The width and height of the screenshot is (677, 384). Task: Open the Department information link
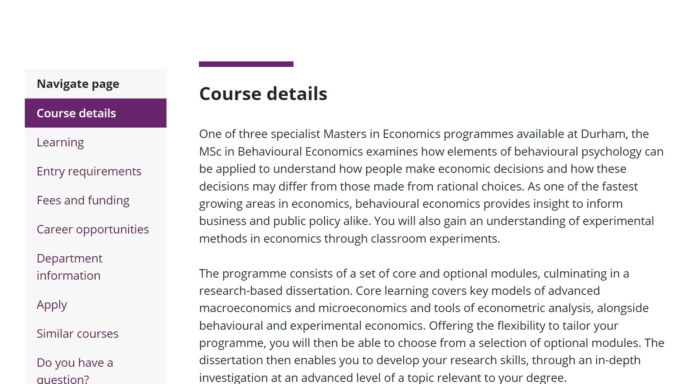(69, 267)
